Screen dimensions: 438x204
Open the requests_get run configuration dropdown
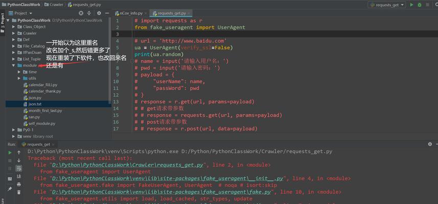[x=386, y=5]
